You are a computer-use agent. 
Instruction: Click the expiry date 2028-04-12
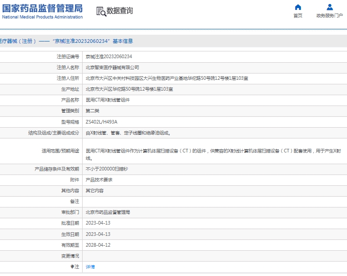pyautogui.click(x=98, y=245)
